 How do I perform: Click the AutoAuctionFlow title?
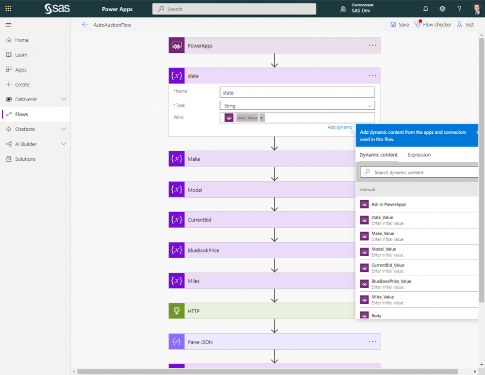pyautogui.click(x=112, y=25)
